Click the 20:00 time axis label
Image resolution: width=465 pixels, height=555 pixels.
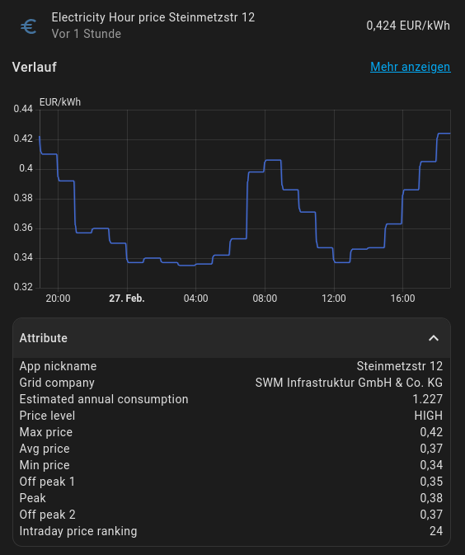click(x=58, y=299)
